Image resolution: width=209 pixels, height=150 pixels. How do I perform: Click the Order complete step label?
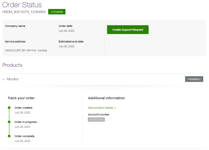[x=24, y=136]
